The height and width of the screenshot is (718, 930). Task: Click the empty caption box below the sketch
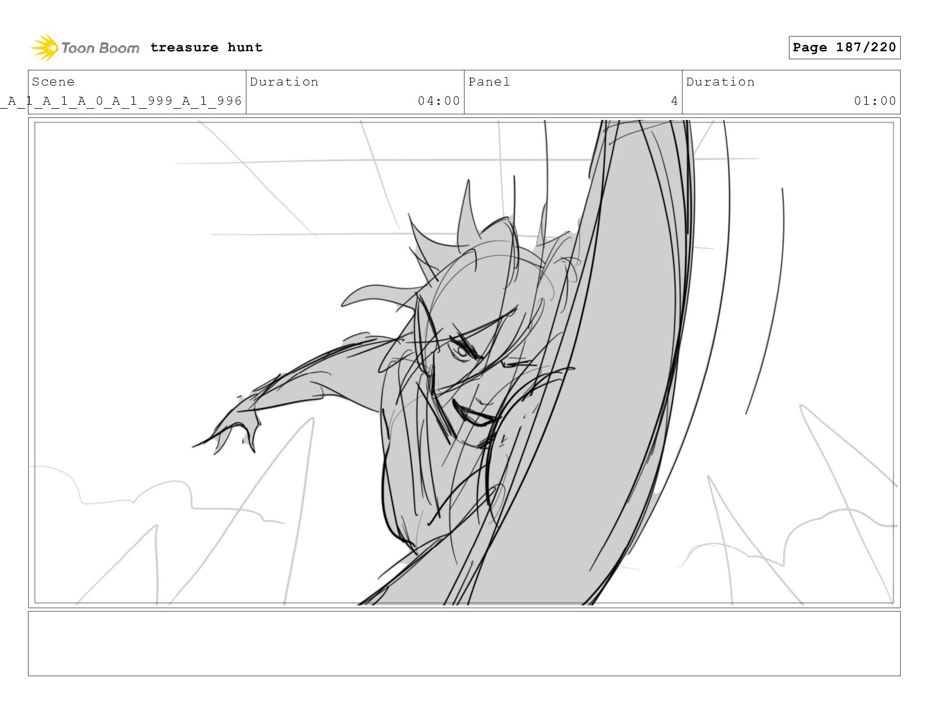464,644
